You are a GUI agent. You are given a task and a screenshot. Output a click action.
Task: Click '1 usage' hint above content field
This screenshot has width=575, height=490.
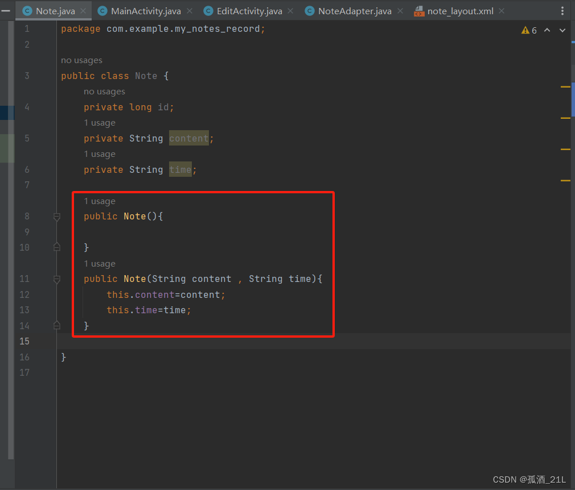(100, 123)
